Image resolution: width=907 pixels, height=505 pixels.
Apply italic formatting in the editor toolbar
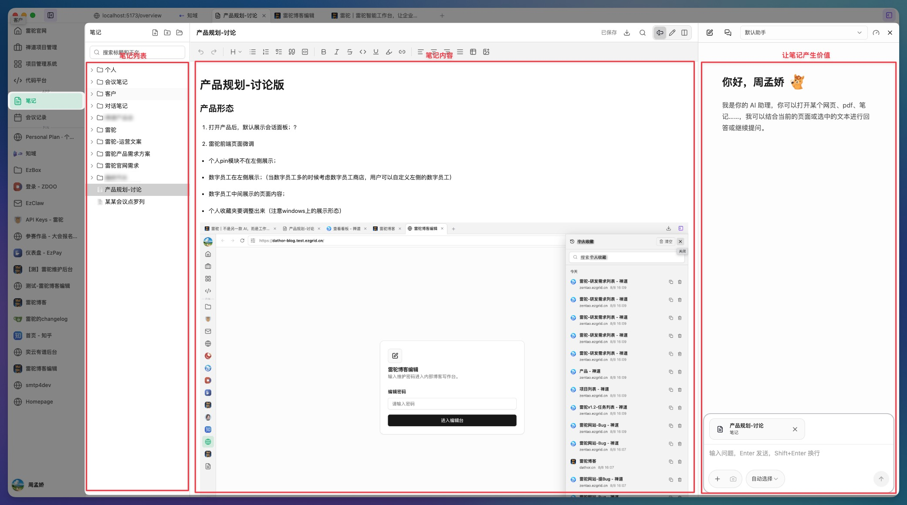tap(336, 52)
